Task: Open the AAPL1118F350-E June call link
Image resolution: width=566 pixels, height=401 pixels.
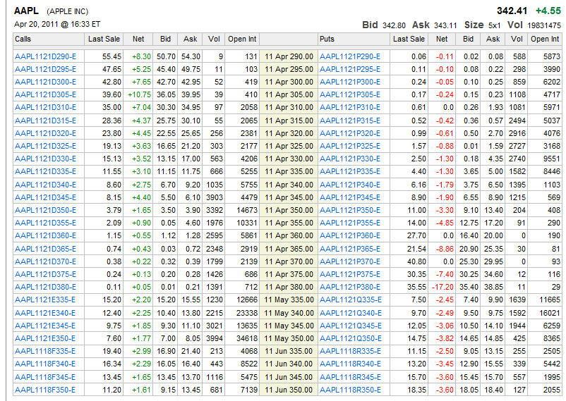Action: coord(45,389)
